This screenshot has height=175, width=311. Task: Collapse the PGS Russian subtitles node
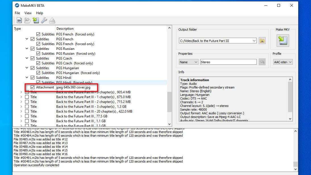point(27,49)
